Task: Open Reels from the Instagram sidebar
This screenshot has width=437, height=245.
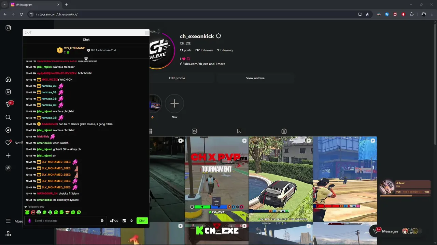Action: click(8, 92)
